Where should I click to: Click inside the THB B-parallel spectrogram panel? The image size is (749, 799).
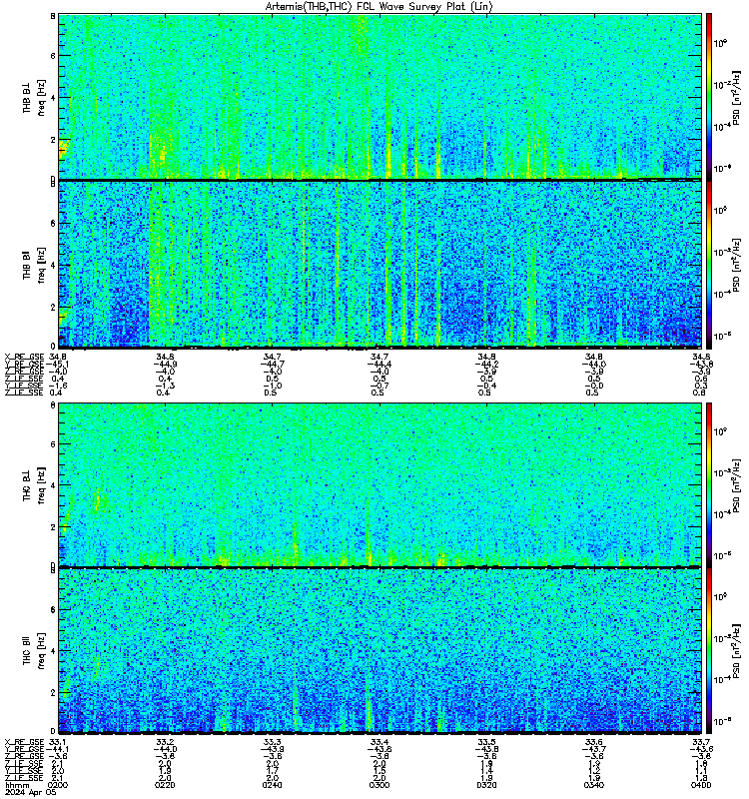pyautogui.click(x=380, y=265)
